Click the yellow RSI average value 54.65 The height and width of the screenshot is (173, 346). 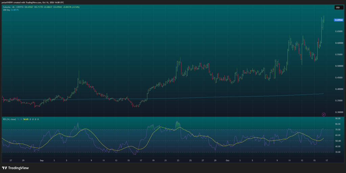pyautogui.click(x=26, y=119)
